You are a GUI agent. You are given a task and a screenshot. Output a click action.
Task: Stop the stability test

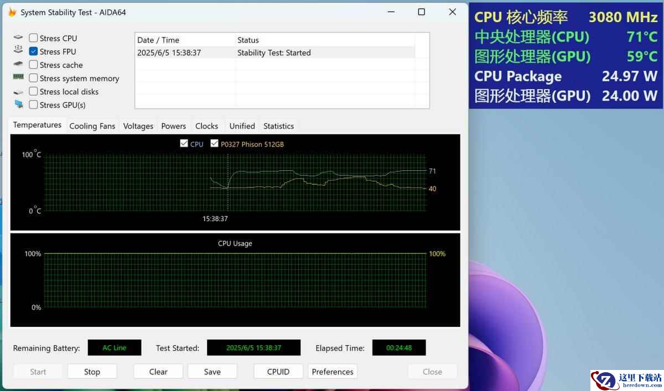[x=92, y=372]
